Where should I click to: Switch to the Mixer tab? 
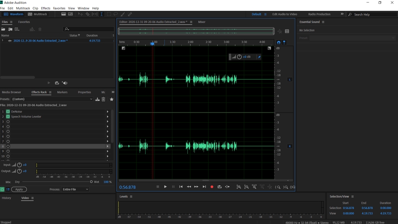pos(202,22)
